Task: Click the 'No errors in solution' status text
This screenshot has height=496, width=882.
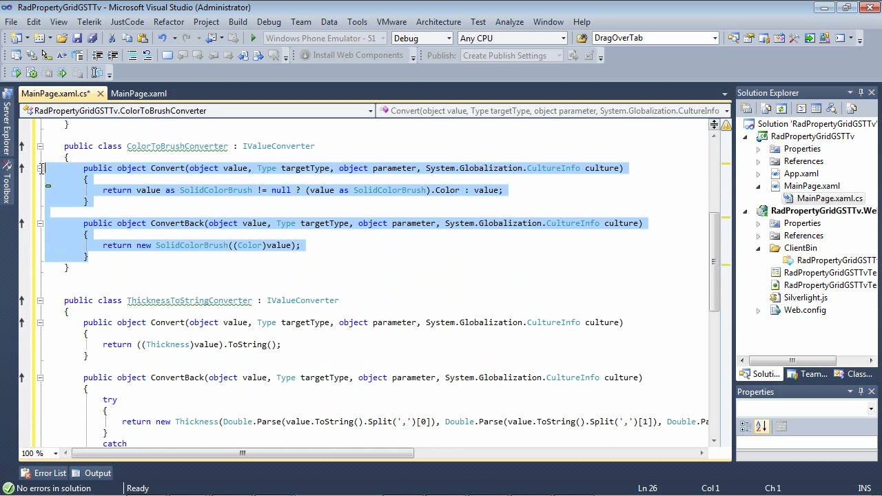Action: [x=54, y=488]
